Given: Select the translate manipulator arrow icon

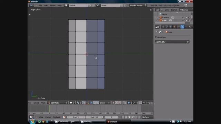Looking at the screenshot, I should 91,103.
